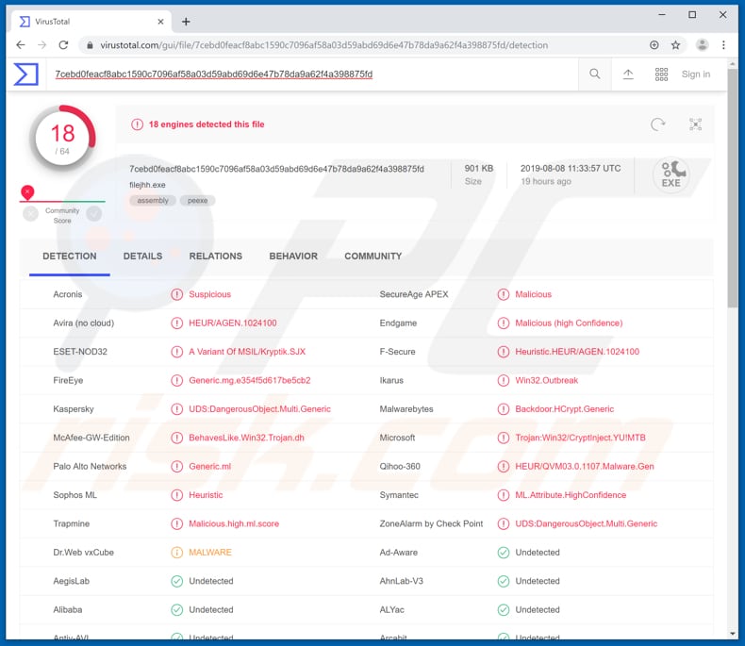The height and width of the screenshot is (646, 745).
Task: Reload the page with refresh icon
Action: [x=63, y=45]
